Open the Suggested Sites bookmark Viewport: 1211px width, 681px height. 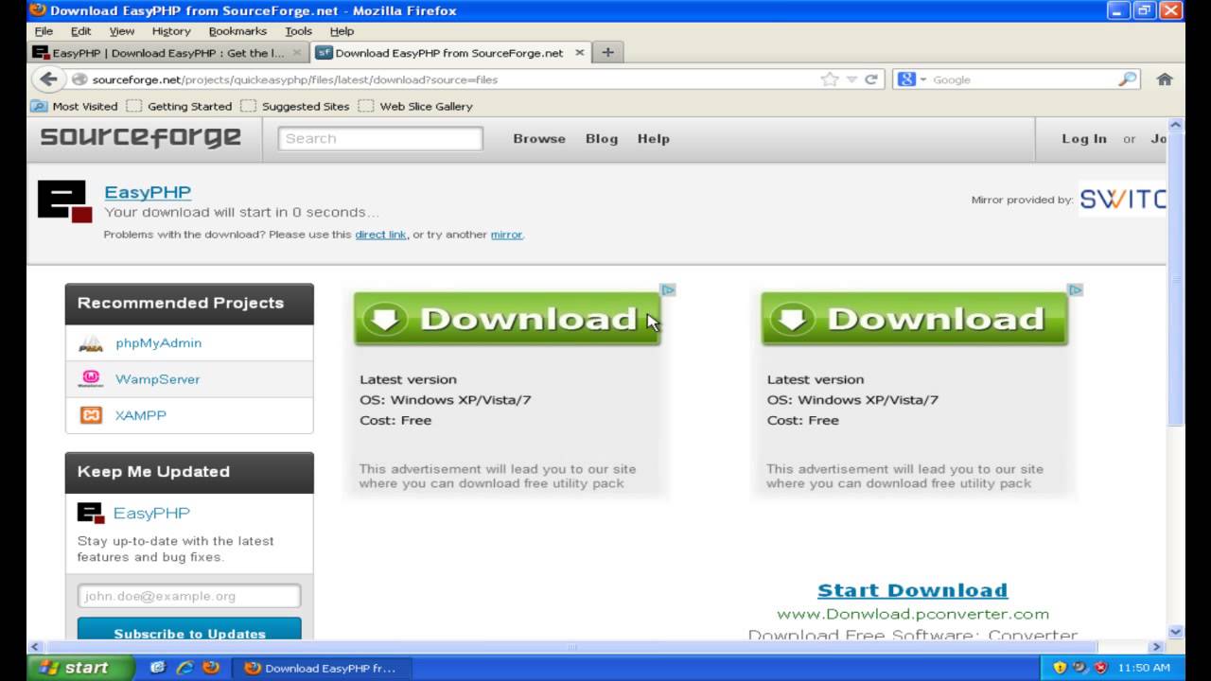tap(295, 106)
